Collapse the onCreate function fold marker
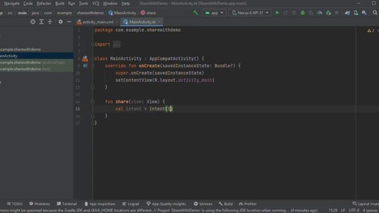This screenshot has width=379, height=213. 92,66
